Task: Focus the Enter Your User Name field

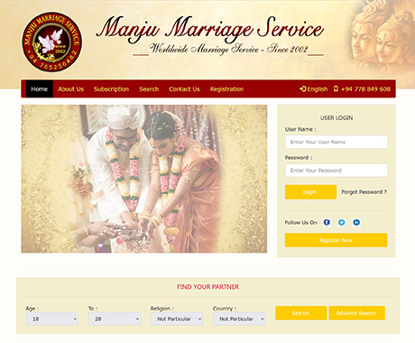Action: pyautogui.click(x=337, y=142)
